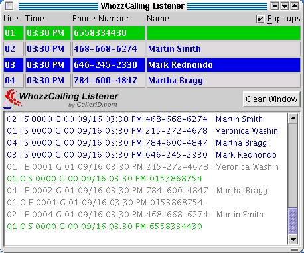Select phone number 646-245-2330 in line 03 row
Screen dimensions: 304x253
[x=109, y=65]
